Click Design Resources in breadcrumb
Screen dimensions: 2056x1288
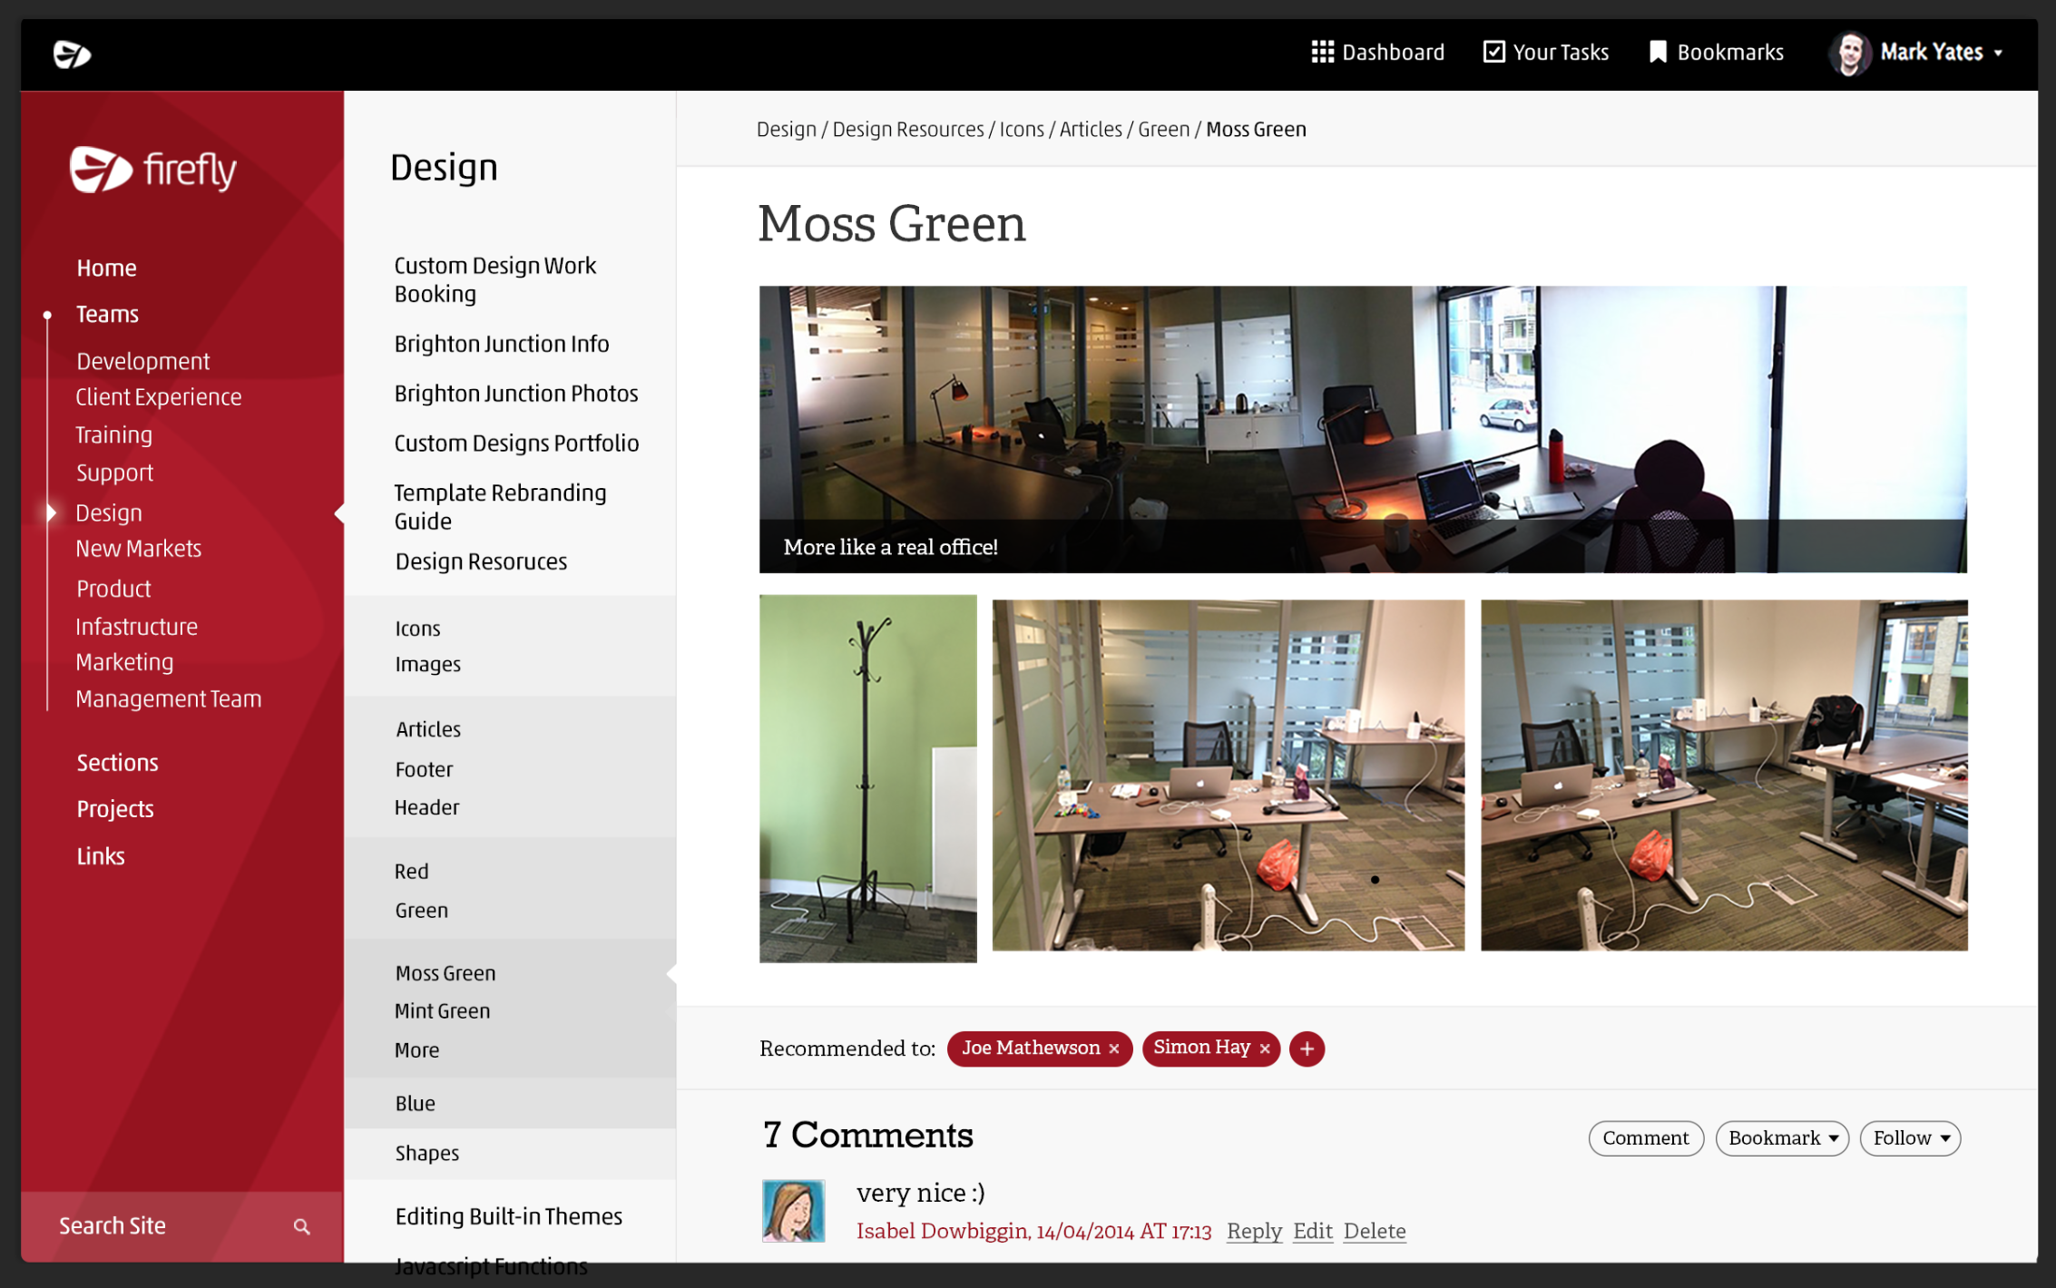pyautogui.click(x=907, y=129)
